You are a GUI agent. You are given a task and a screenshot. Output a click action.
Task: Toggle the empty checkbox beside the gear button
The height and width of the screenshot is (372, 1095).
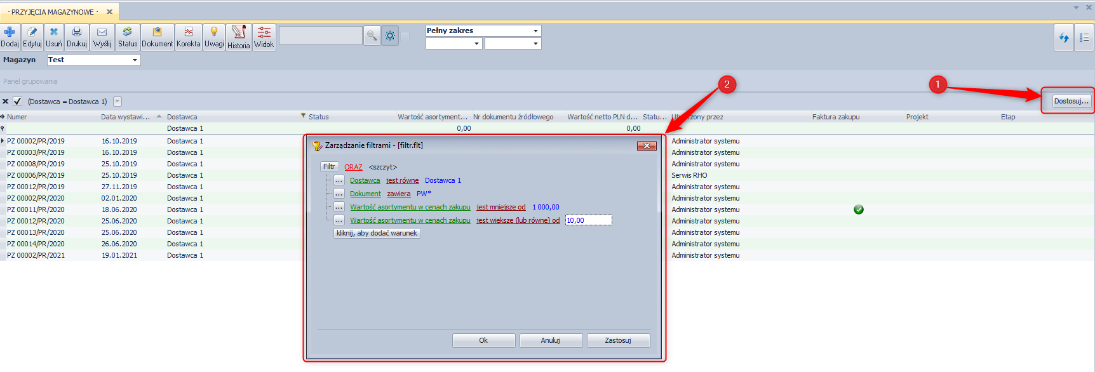pyautogui.click(x=405, y=36)
